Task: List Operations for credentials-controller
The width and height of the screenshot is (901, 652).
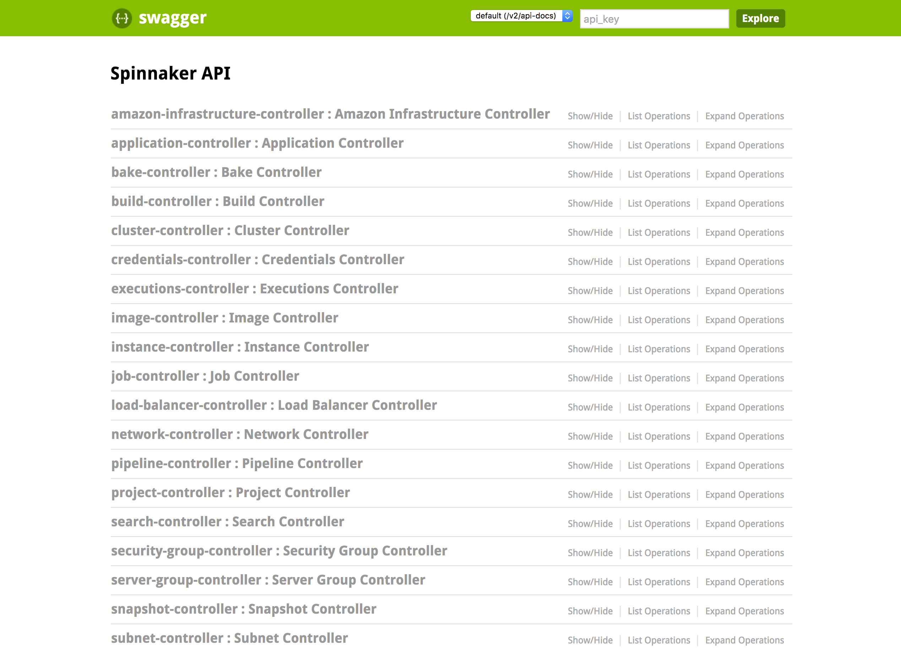Action: [659, 262]
